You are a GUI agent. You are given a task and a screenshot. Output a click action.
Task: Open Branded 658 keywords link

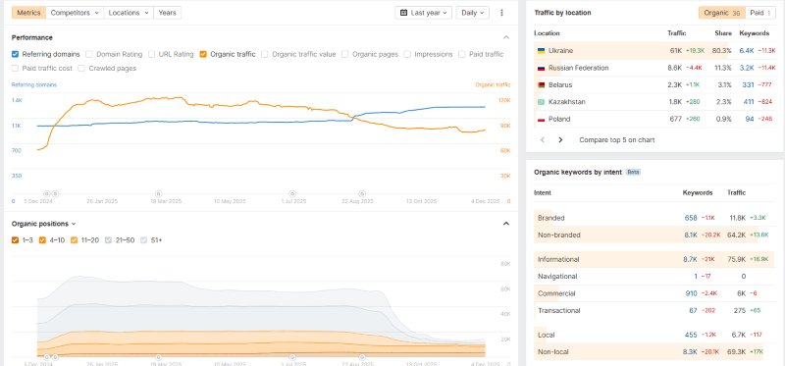691,218
